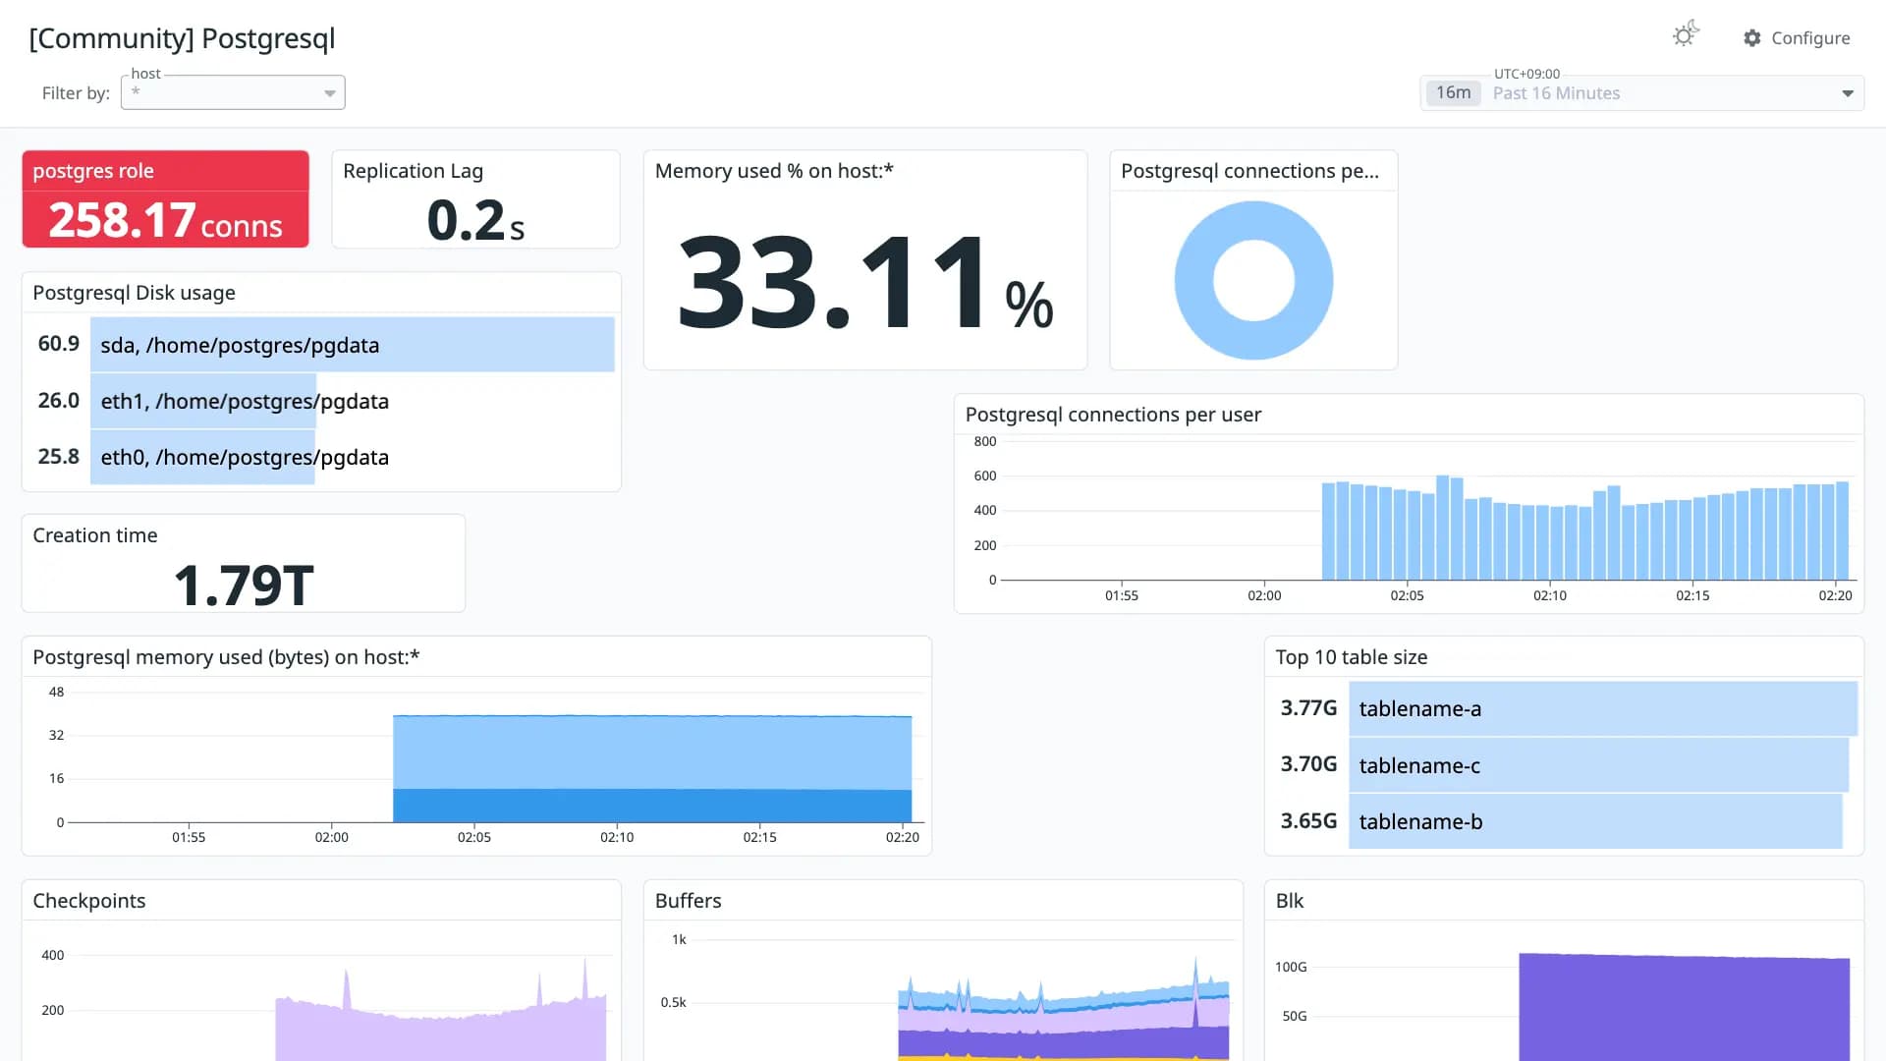Focus the host filter input field
Image resolution: width=1886 pixels, height=1061 pixels.
pyautogui.click(x=233, y=92)
